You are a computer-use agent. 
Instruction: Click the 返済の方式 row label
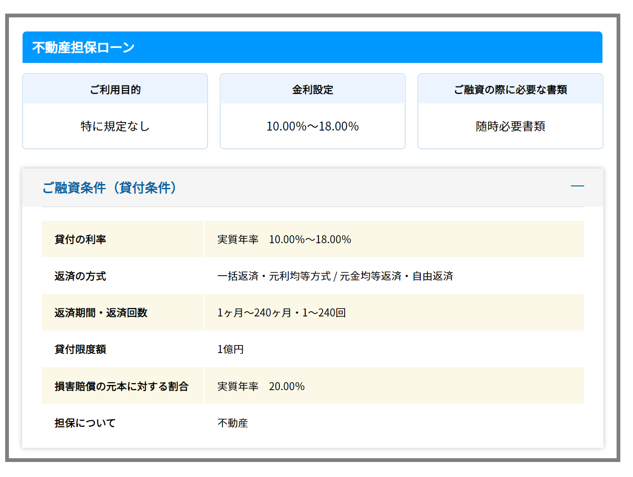80,276
